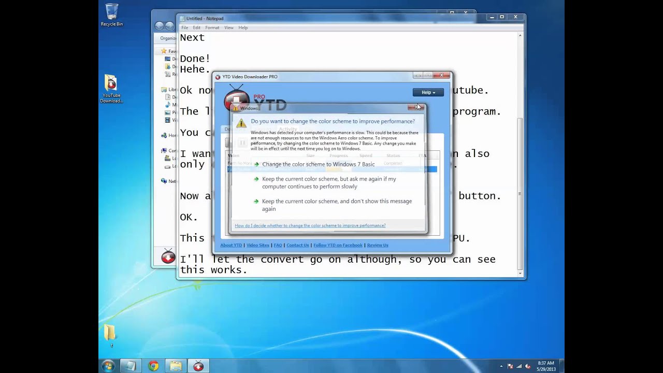Open the Recycle Bin desktop icon

(x=111, y=15)
